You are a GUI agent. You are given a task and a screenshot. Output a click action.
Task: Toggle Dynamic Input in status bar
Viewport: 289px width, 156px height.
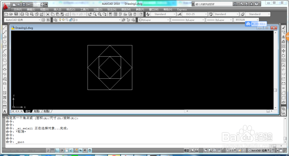click(x=80, y=151)
